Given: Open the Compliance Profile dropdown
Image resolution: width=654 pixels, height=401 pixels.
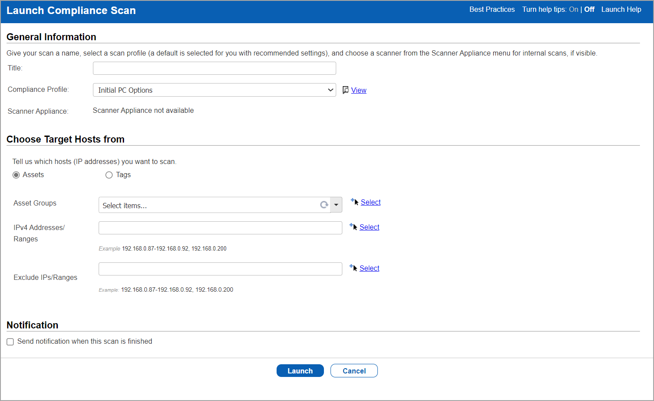Looking at the screenshot, I should pos(214,90).
